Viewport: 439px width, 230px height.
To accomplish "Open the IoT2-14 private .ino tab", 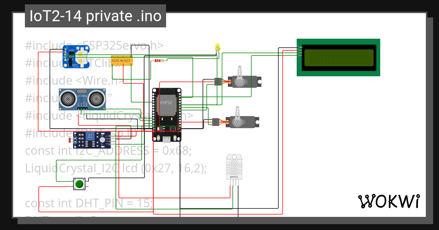I will [x=95, y=16].
